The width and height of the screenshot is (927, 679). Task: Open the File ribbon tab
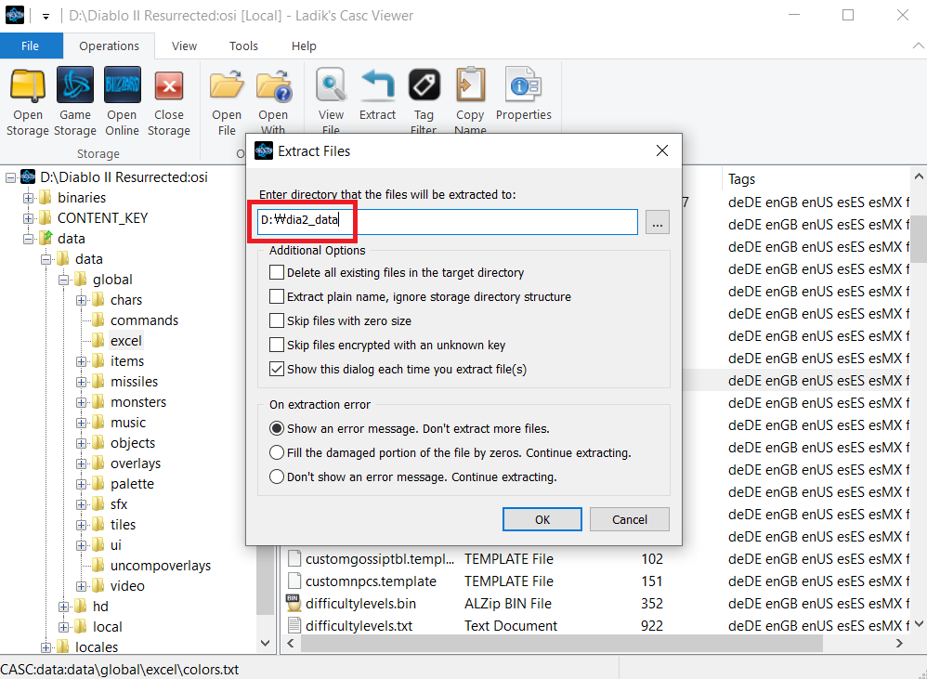tap(30, 46)
